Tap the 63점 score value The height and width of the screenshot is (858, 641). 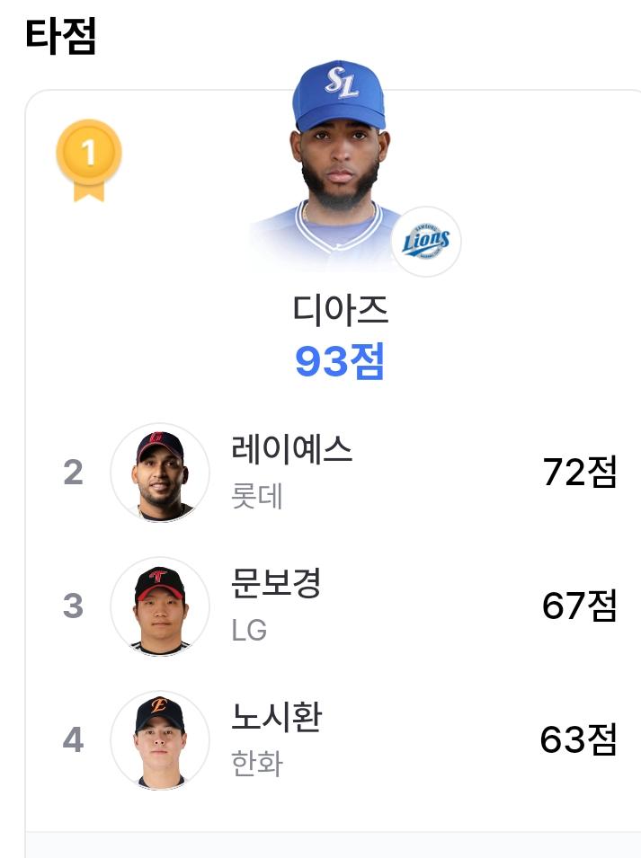click(579, 739)
